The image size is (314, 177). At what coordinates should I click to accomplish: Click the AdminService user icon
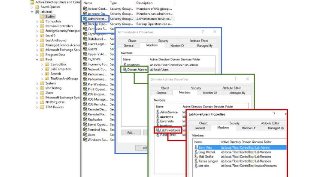[x=158, y=112]
